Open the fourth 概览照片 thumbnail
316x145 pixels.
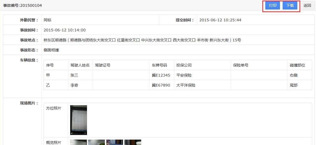tap(133, 142)
